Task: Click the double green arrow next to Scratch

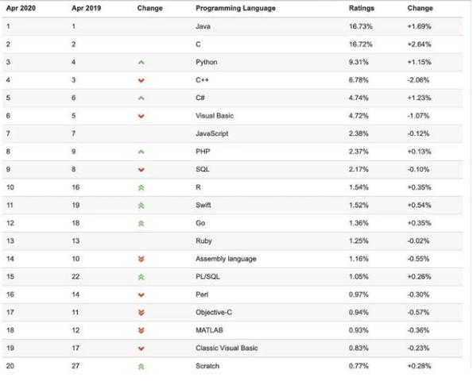Action: (142, 367)
